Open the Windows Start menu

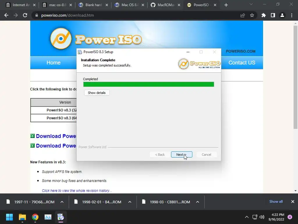9,217
